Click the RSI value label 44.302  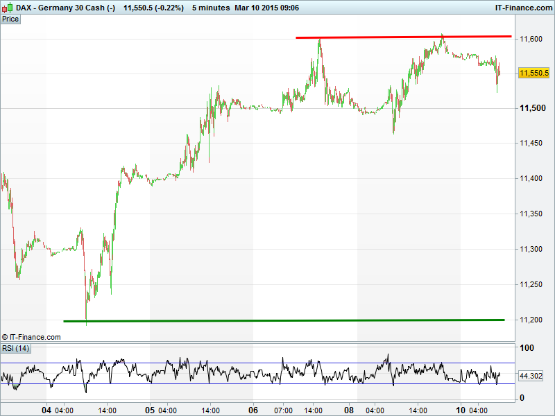coord(531,375)
